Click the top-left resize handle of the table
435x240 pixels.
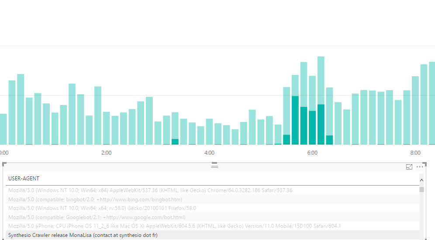(4, 164)
